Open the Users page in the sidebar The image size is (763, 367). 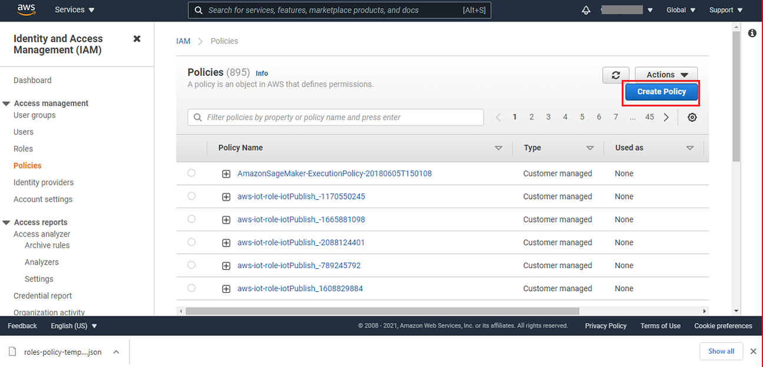pos(23,132)
